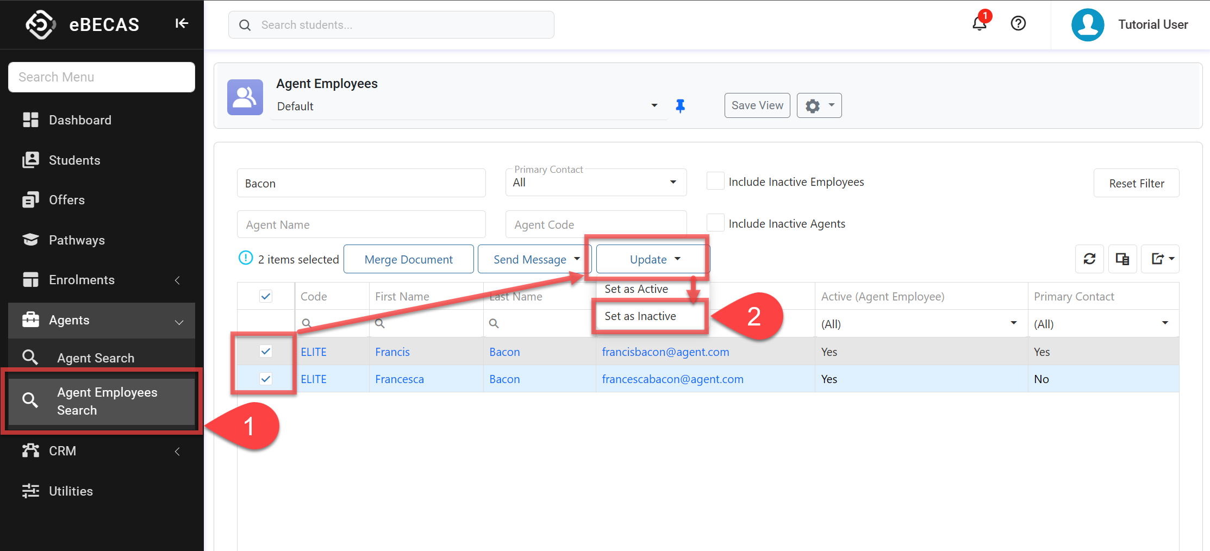1210x551 pixels.
Task: Click the column chooser icon
Action: (x=1122, y=259)
